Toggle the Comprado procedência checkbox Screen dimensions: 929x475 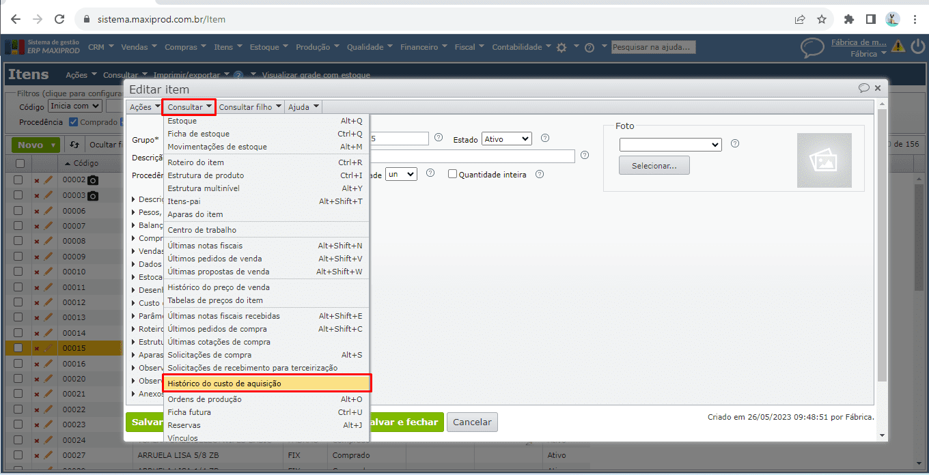(x=73, y=122)
